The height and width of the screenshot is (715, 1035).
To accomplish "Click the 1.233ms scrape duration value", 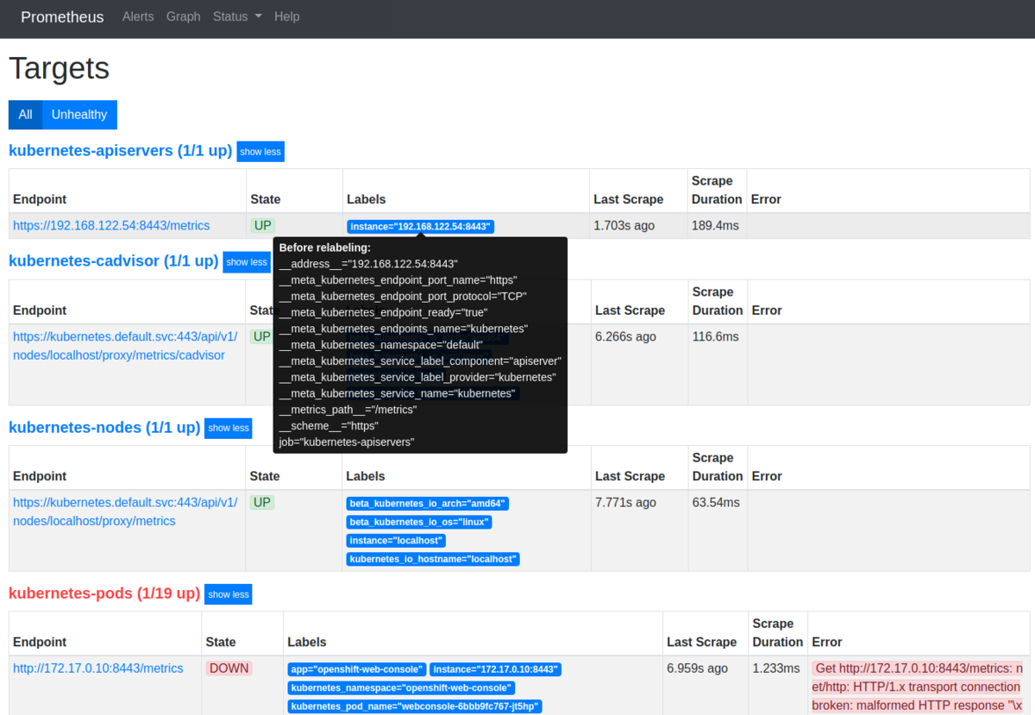I will (777, 668).
